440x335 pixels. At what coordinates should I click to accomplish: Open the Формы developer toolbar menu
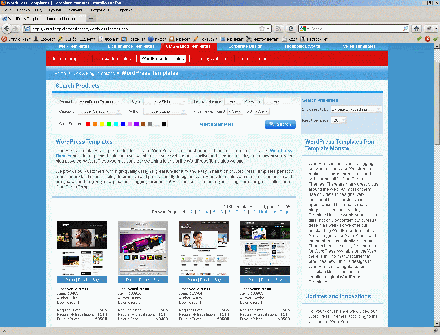pos(109,39)
